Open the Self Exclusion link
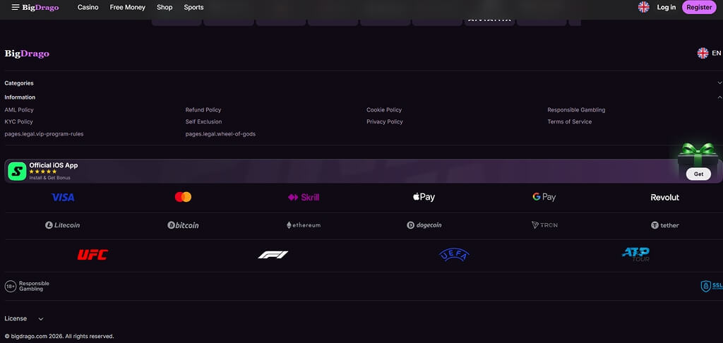The width and height of the screenshot is (723, 343). 203,121
